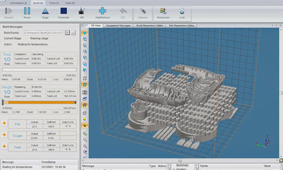Click the Part button label
Screen dimensions: 283x170
[17, 124]
